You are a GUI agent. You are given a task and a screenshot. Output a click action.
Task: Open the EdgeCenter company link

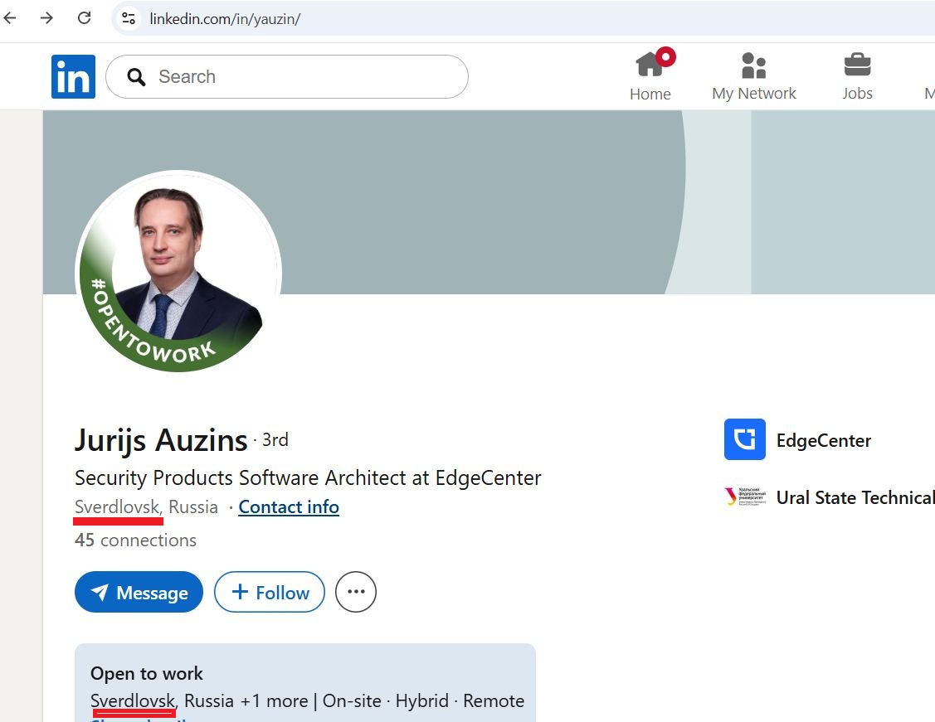[824, 441]
